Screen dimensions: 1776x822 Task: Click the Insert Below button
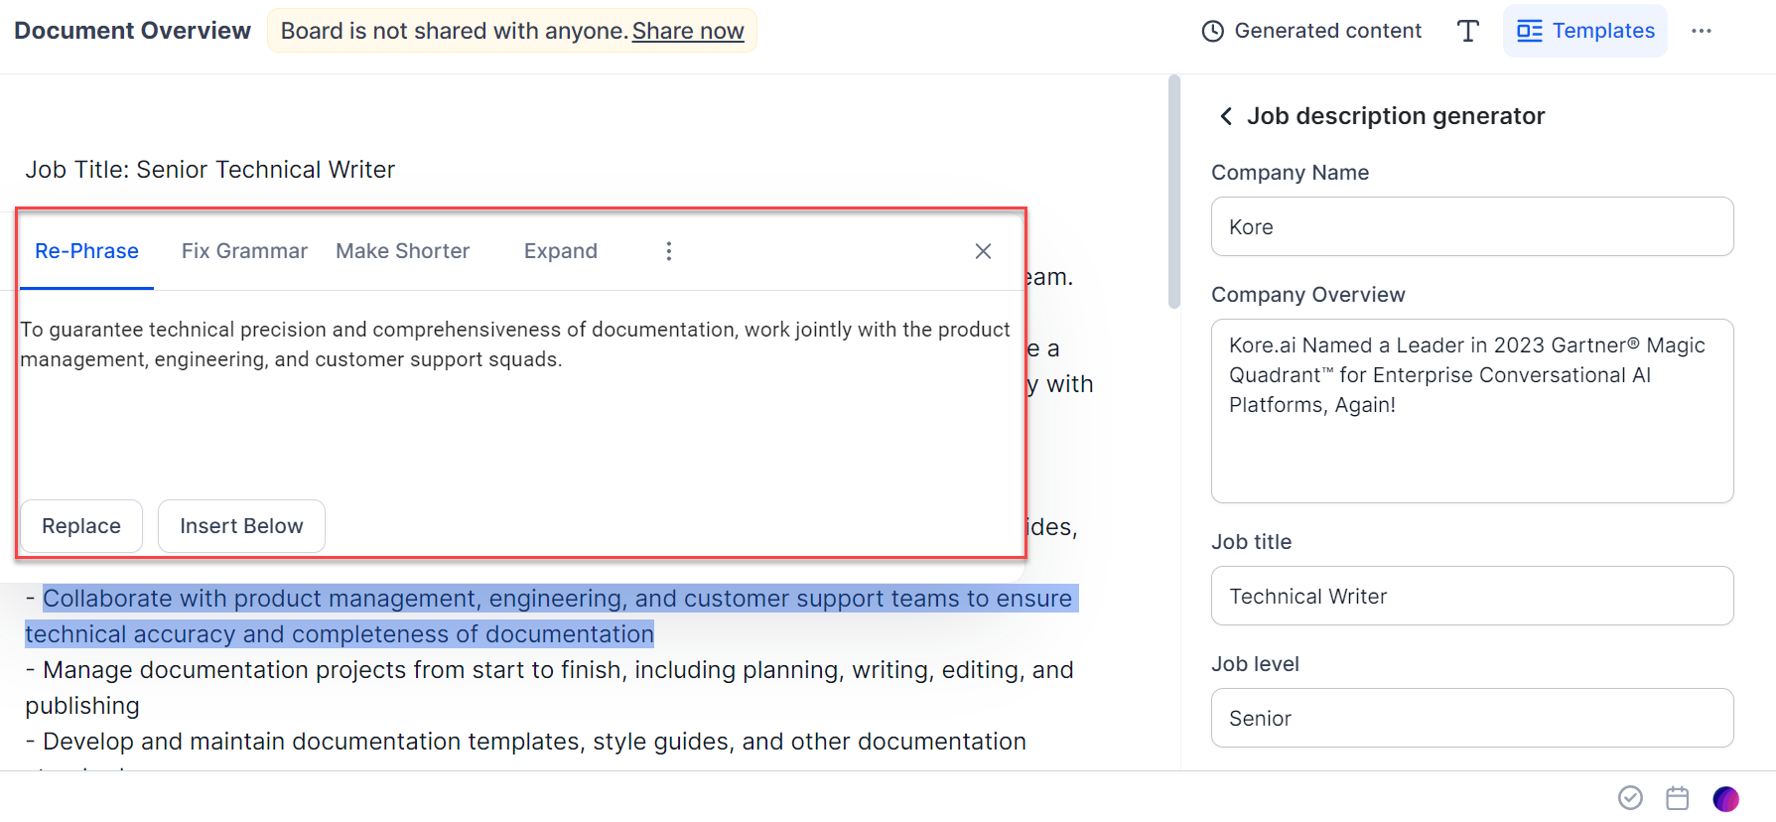coord(241,526)
